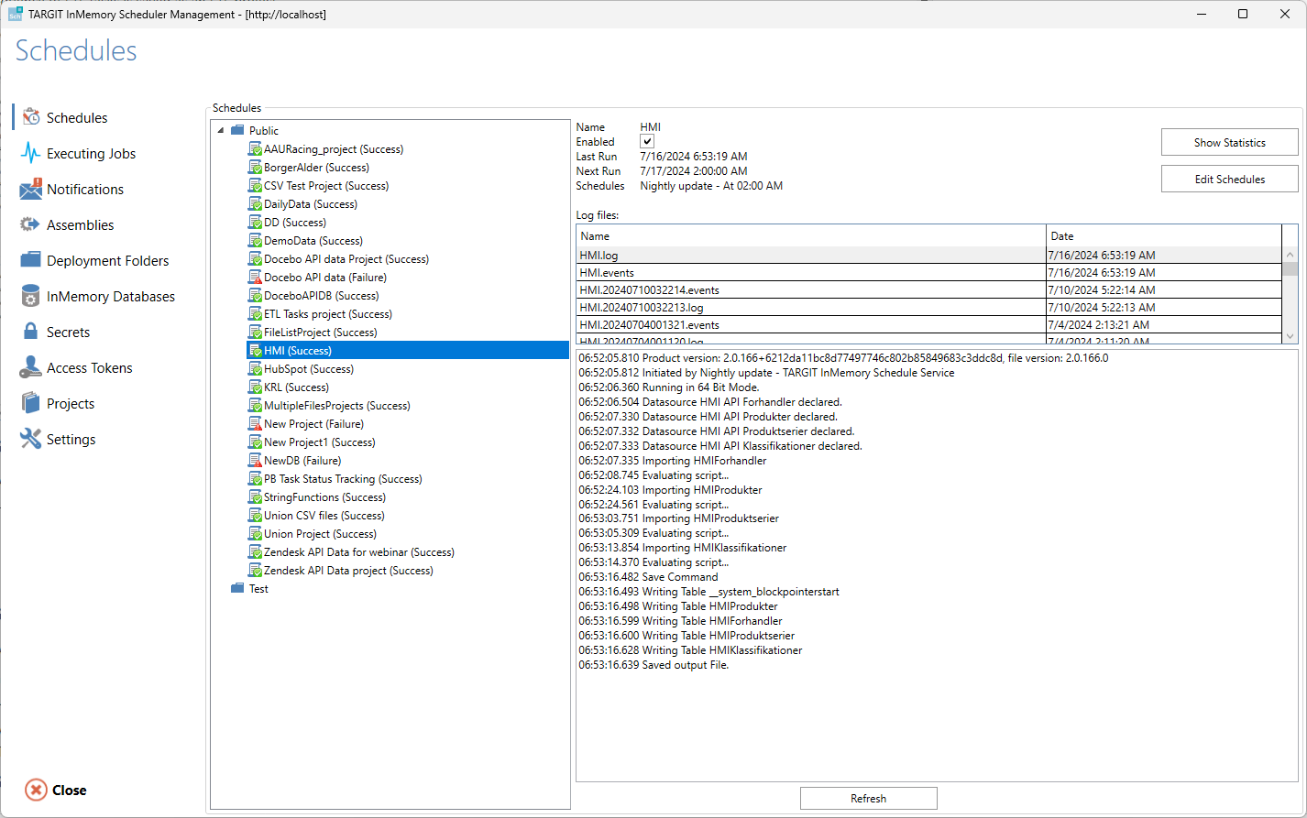Screen dimensions: 1307x818
Task: Sort log files by Date column header
Action: [x=1163, y=236]
